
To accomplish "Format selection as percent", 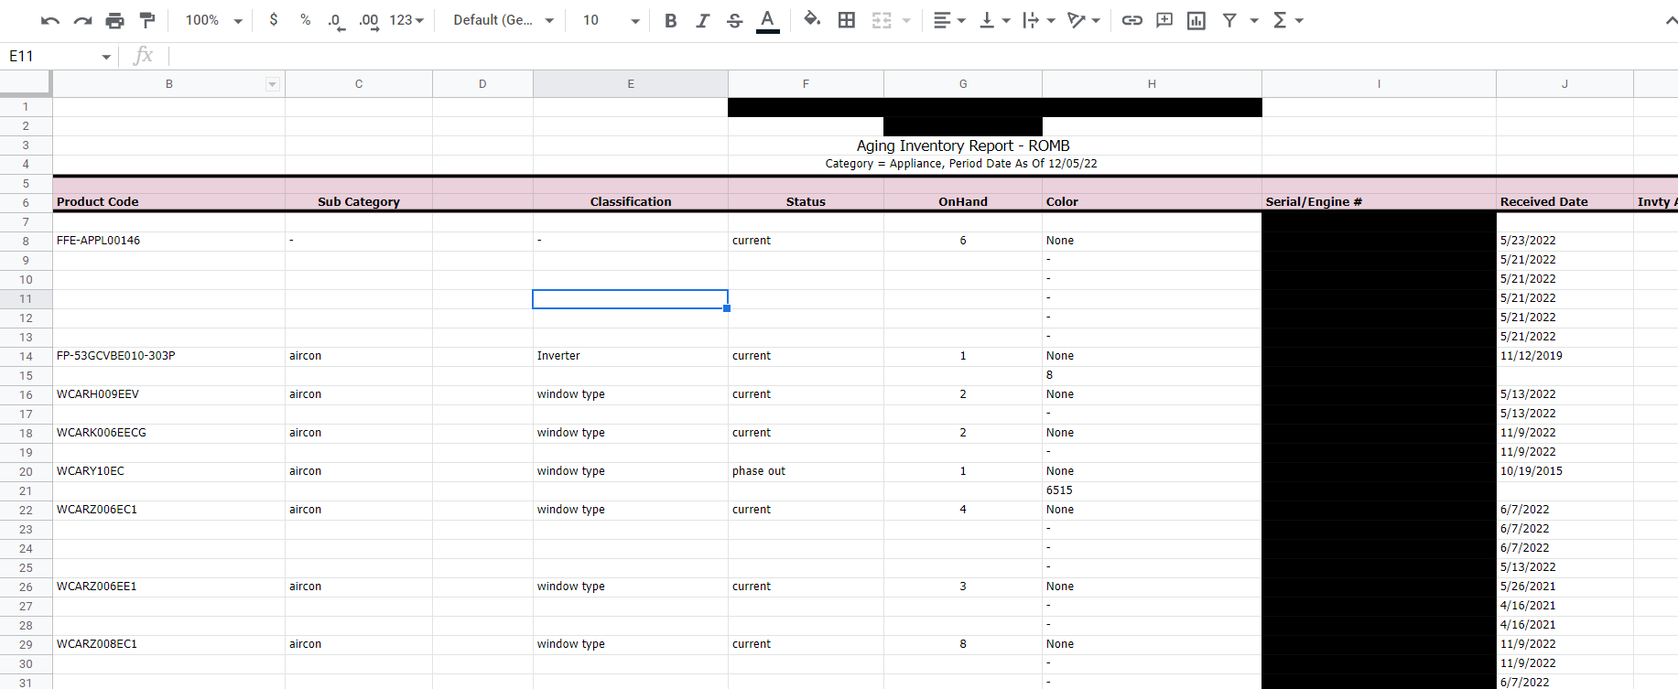I will (305, 20).
